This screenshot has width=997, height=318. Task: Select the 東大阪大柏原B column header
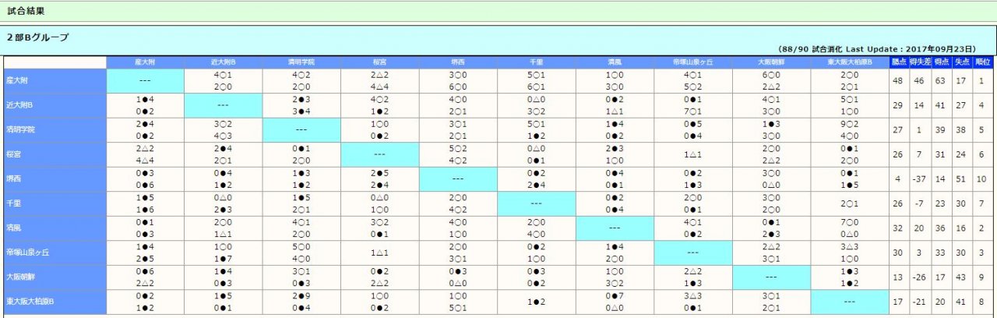849,62
